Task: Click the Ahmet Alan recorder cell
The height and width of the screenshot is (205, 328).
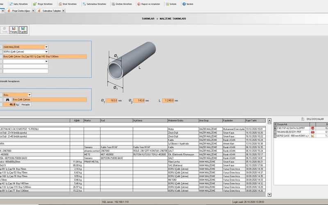Action: tap(234, 144)
